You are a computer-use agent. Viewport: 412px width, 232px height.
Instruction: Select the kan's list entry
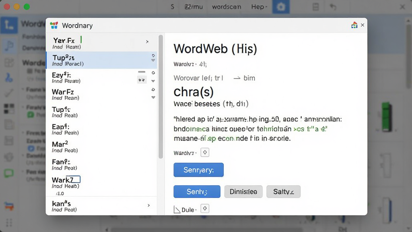click(x=101, y=206)
